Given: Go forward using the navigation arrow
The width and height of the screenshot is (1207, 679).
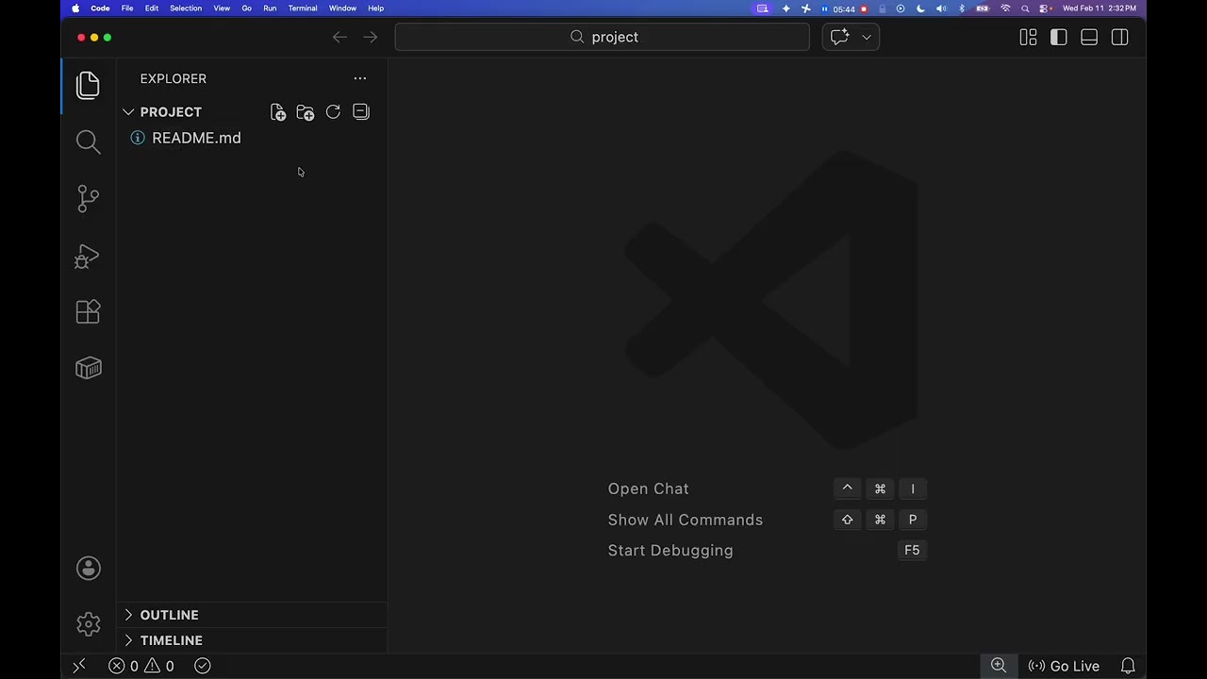Looking at the screenshot, I should pyautogui.click(x=371, y=37).
